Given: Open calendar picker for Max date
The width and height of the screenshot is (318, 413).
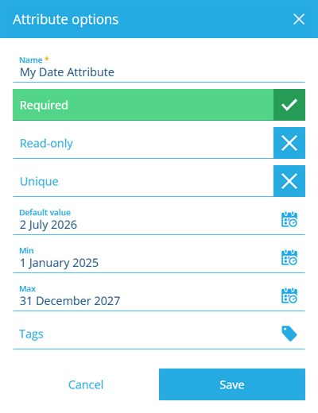Looking at the screenshot, I should 289,295.
